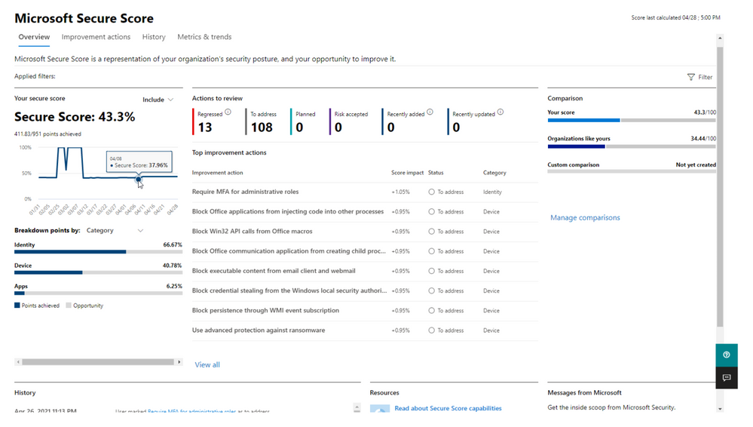Click scroll-up arrow of main page scrollbar

coord(720,38)
